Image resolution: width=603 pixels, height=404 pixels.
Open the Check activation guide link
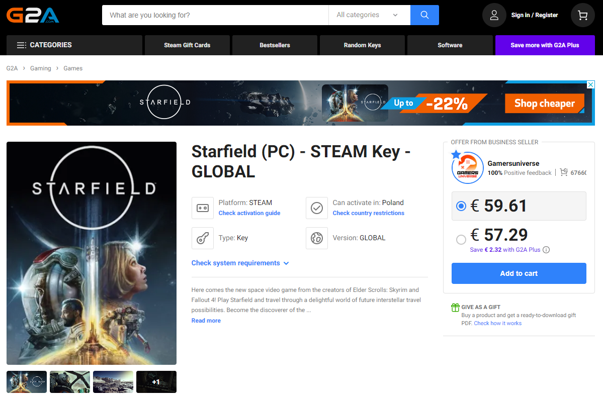tap(249, 213)
